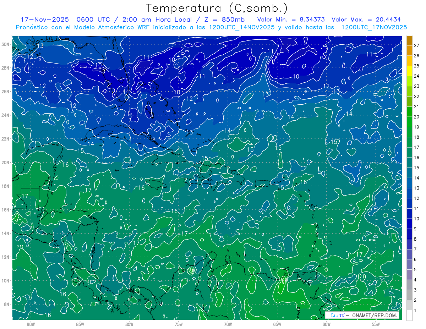Click "2:00 am Hora Local" text
Image resolution: width=426 pixels, height=329 pixels.
coord(157,20)
